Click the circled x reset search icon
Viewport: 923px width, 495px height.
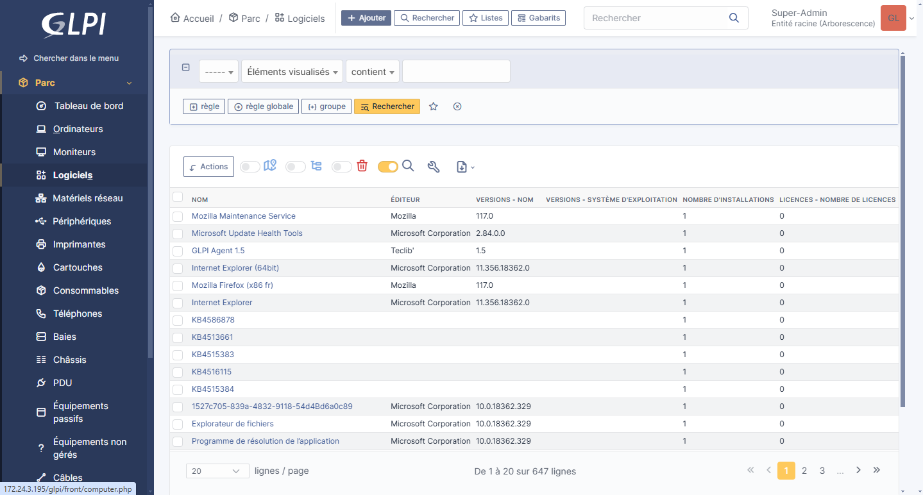click(457, 106)
